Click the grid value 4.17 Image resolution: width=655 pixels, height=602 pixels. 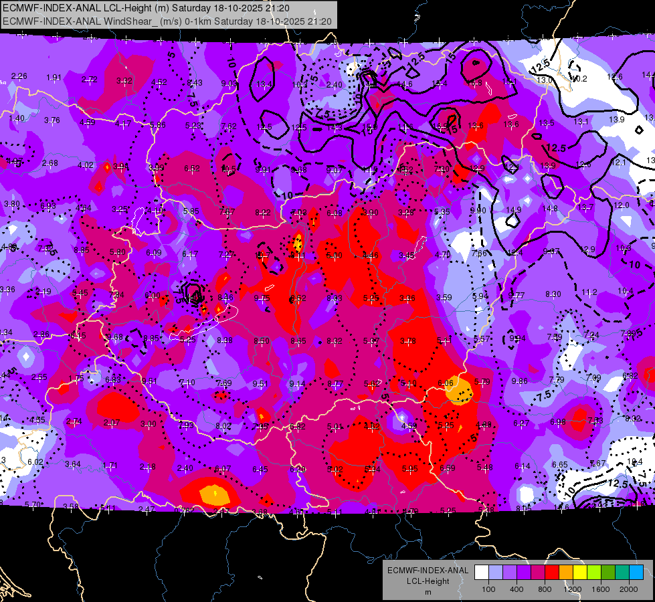point(123,123)
